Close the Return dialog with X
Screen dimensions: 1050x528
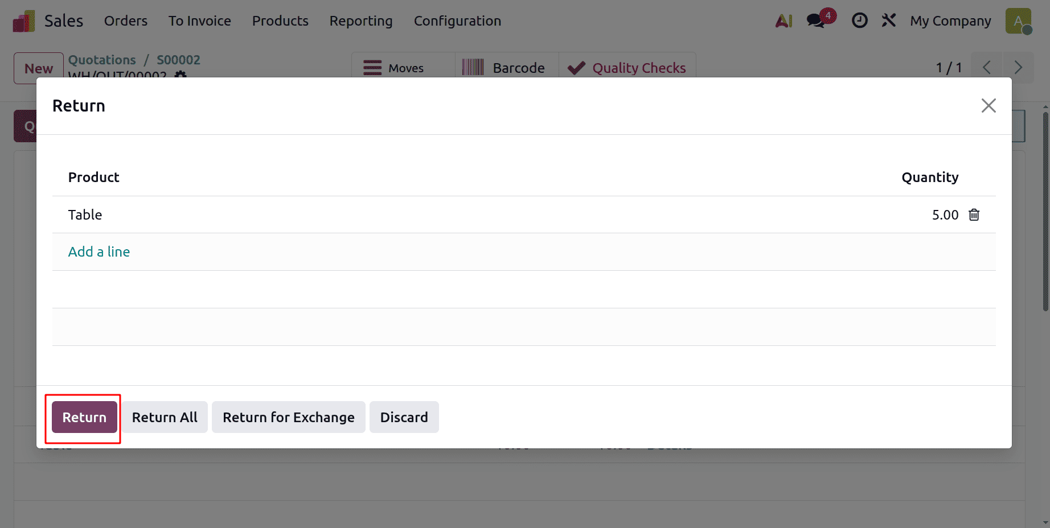tap(989, 105)
